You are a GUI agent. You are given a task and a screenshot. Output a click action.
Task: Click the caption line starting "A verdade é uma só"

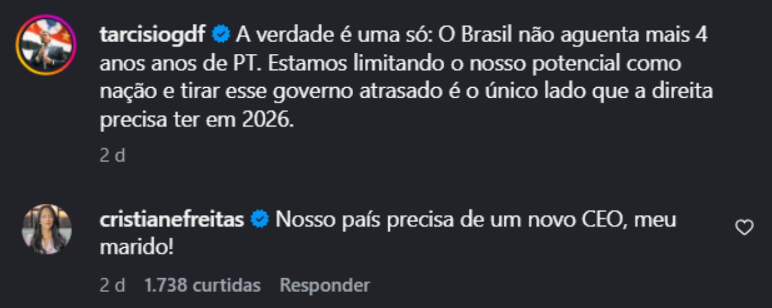[471, 36]
